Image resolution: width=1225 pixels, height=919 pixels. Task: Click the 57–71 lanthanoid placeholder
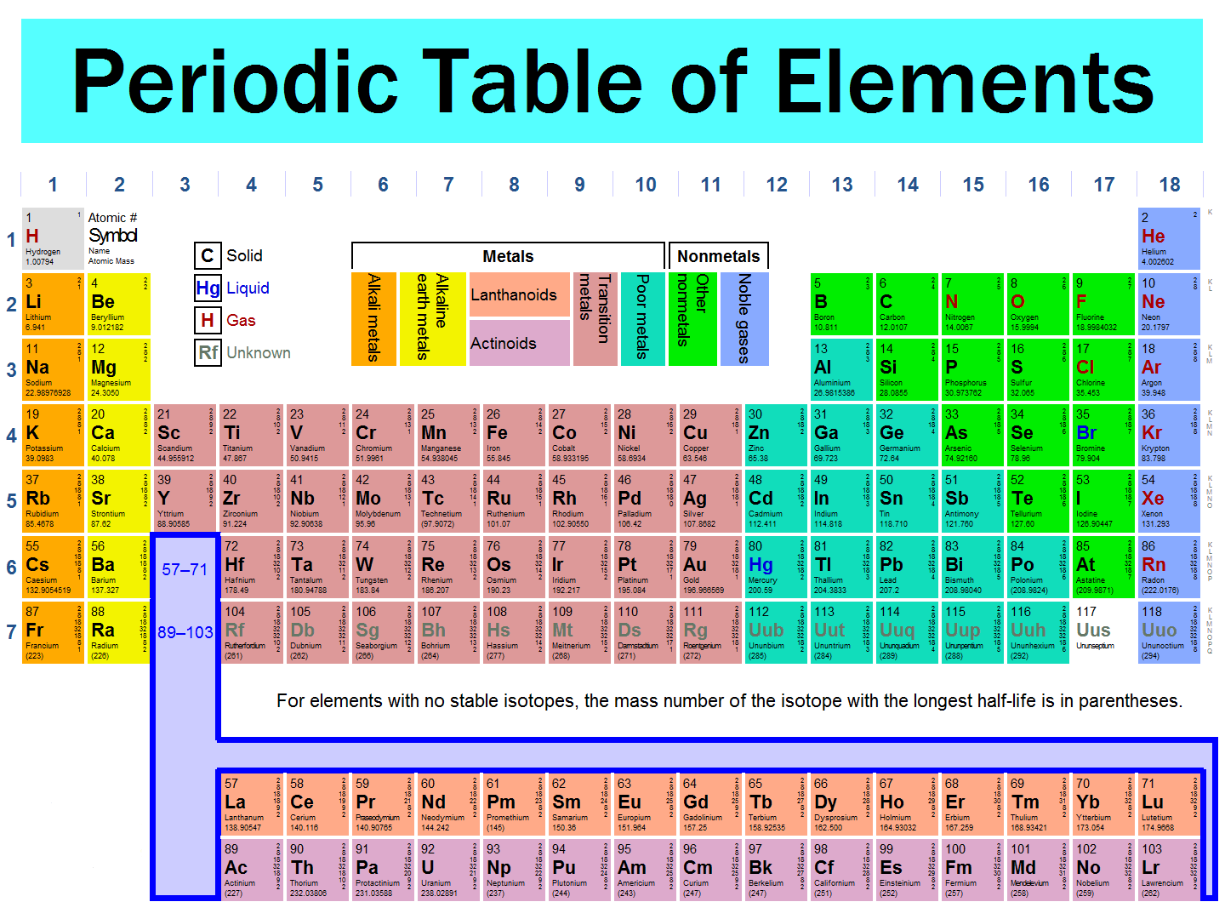(x=185, y=569)
